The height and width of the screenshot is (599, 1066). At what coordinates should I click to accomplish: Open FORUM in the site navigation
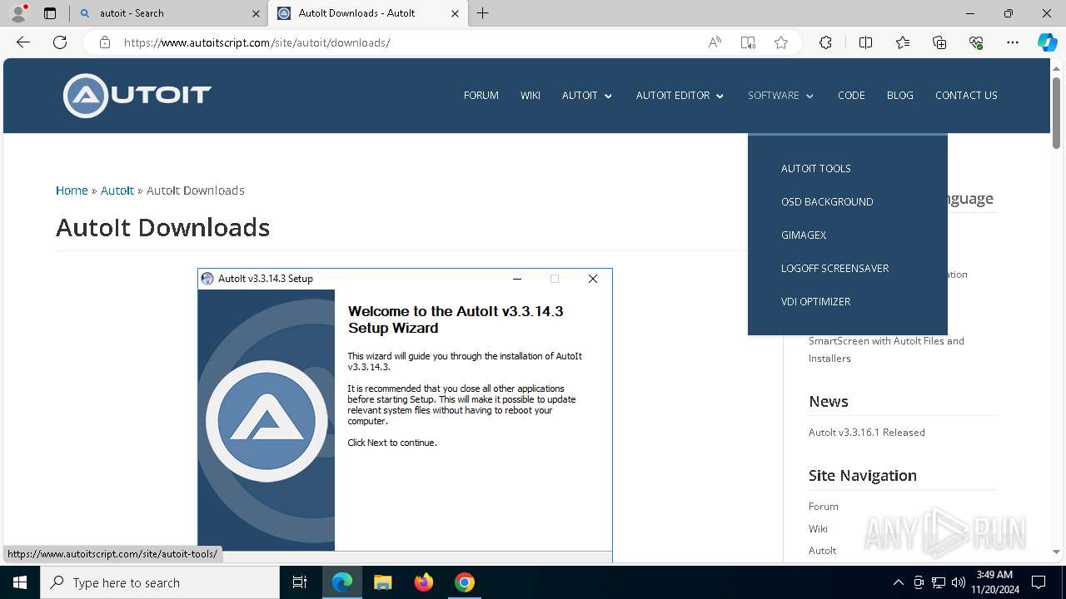pos(481,96)
